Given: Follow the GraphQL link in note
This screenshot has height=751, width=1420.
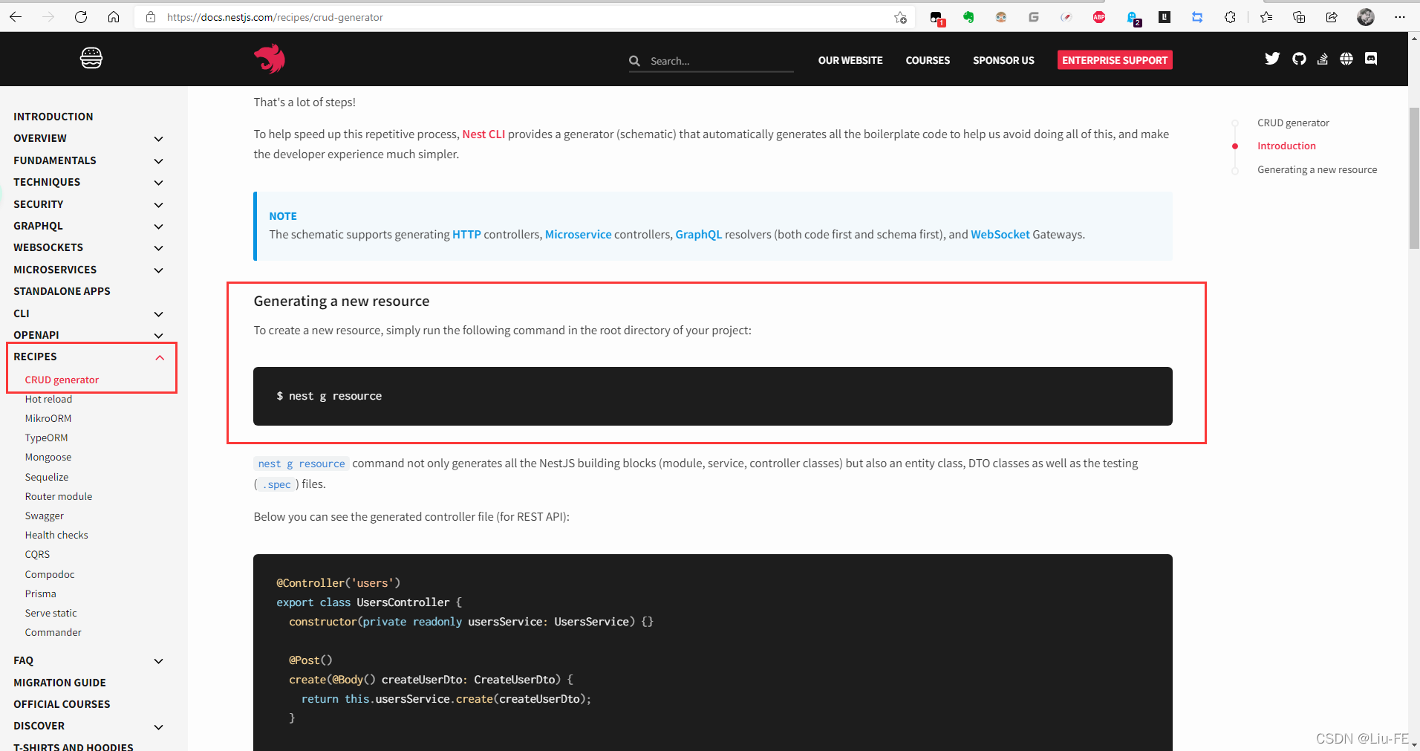Looking at the screenshot, I should (x=698, y=234).
